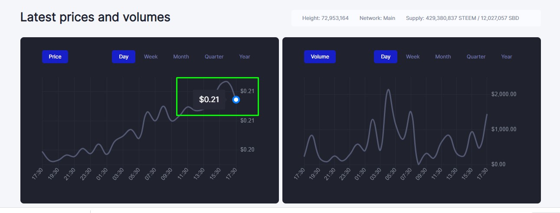Select Day range on price chart
Viewport: 560px width, 213px height.
(x=124, y=57)
